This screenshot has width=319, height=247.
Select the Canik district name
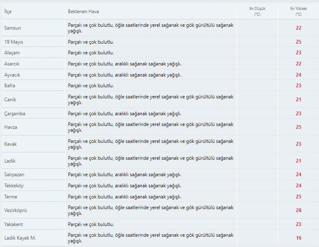tap(10, 100)
